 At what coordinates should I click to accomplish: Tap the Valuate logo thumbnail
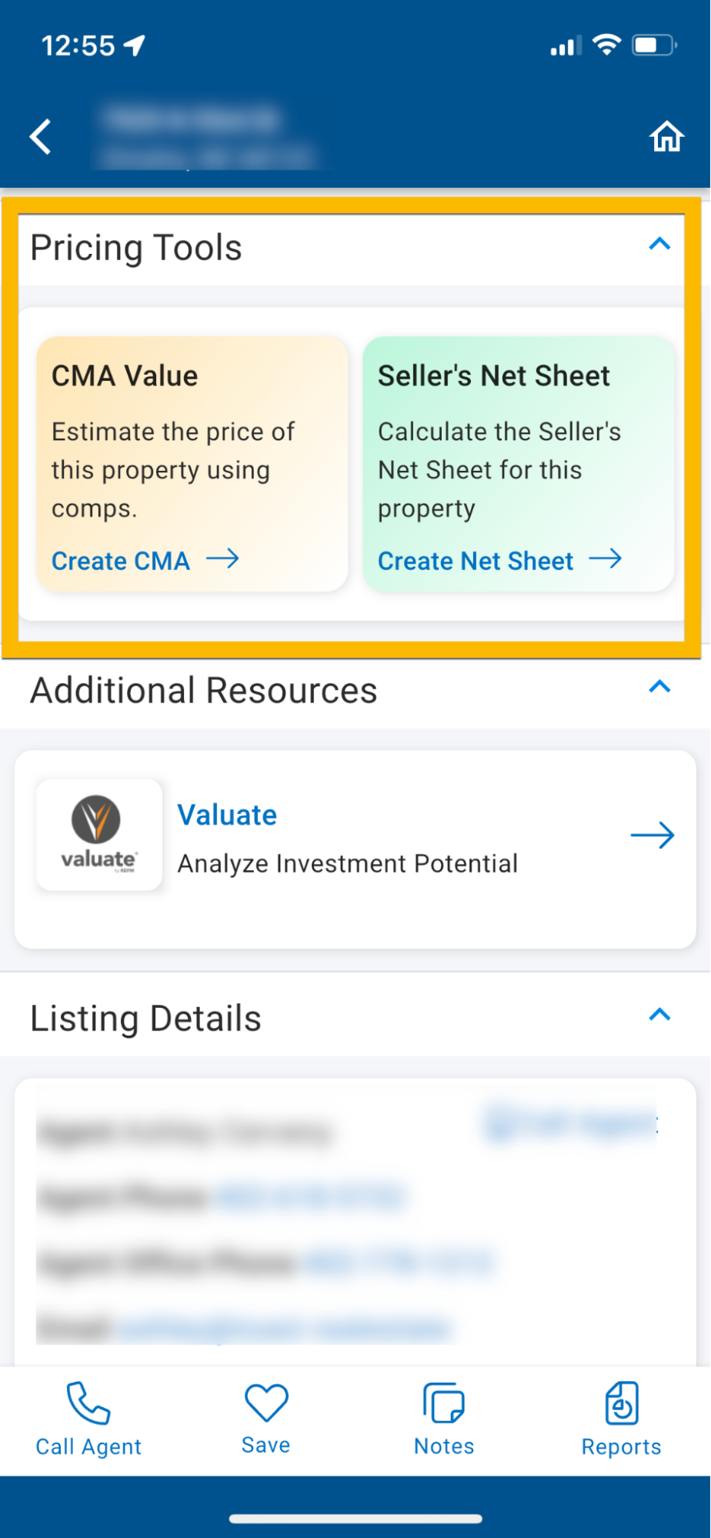pyautogui.click(x=99, y=835)
